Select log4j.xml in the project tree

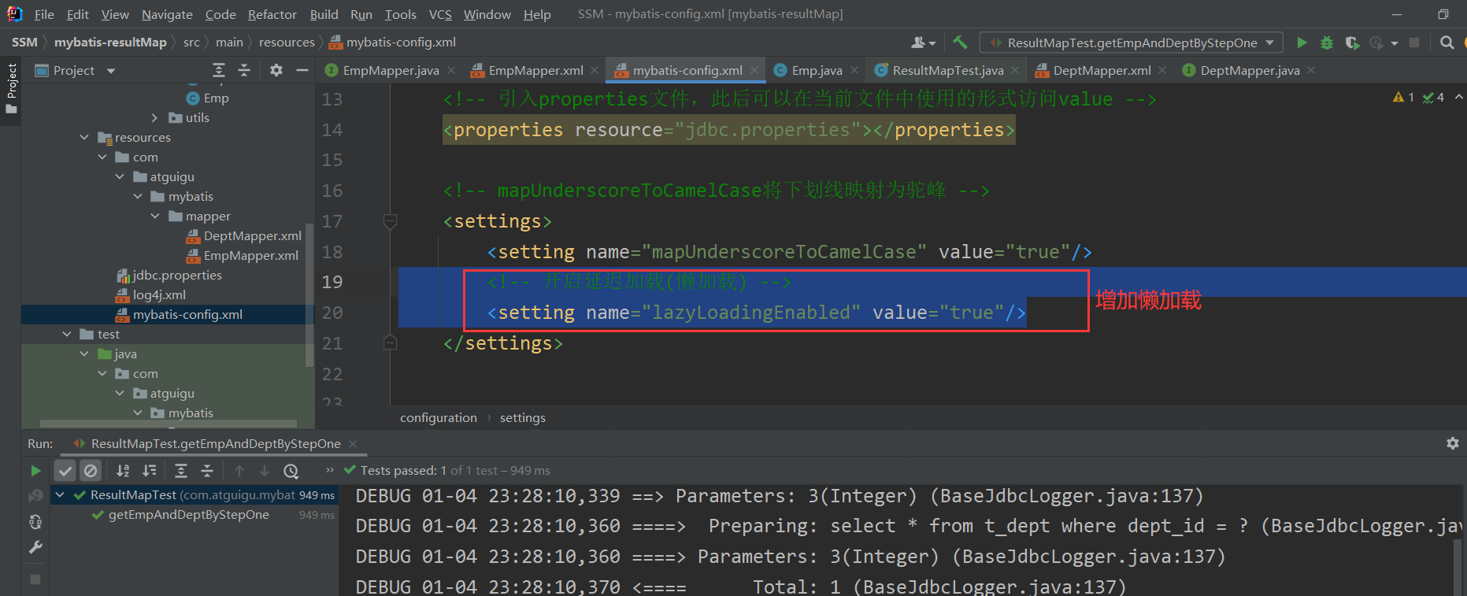[x=159, y=294]
